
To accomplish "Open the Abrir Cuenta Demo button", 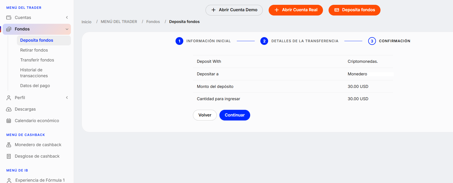I will pyautogui.click(x=234, y=10).
